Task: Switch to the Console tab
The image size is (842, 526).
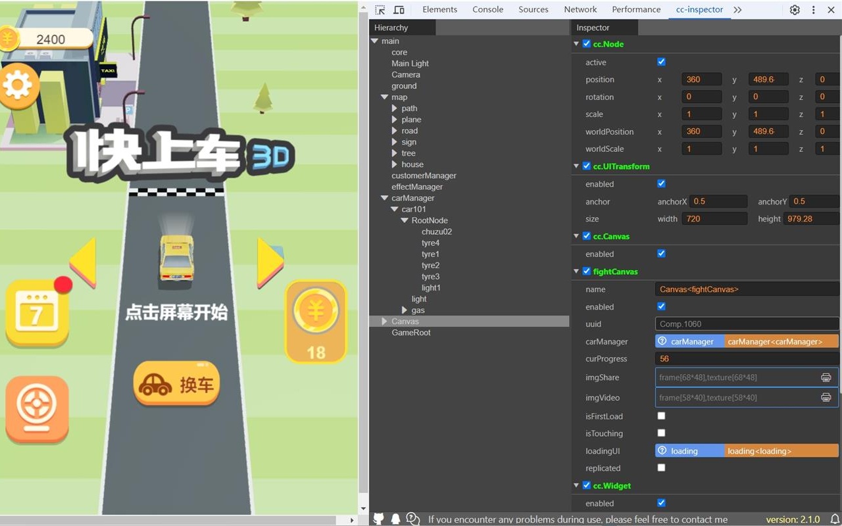Action: [x=487, y=9]
